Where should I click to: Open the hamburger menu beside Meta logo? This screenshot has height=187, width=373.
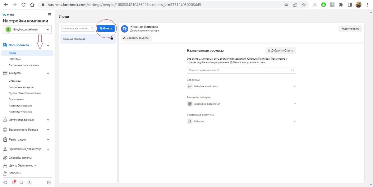pos(49,15)
